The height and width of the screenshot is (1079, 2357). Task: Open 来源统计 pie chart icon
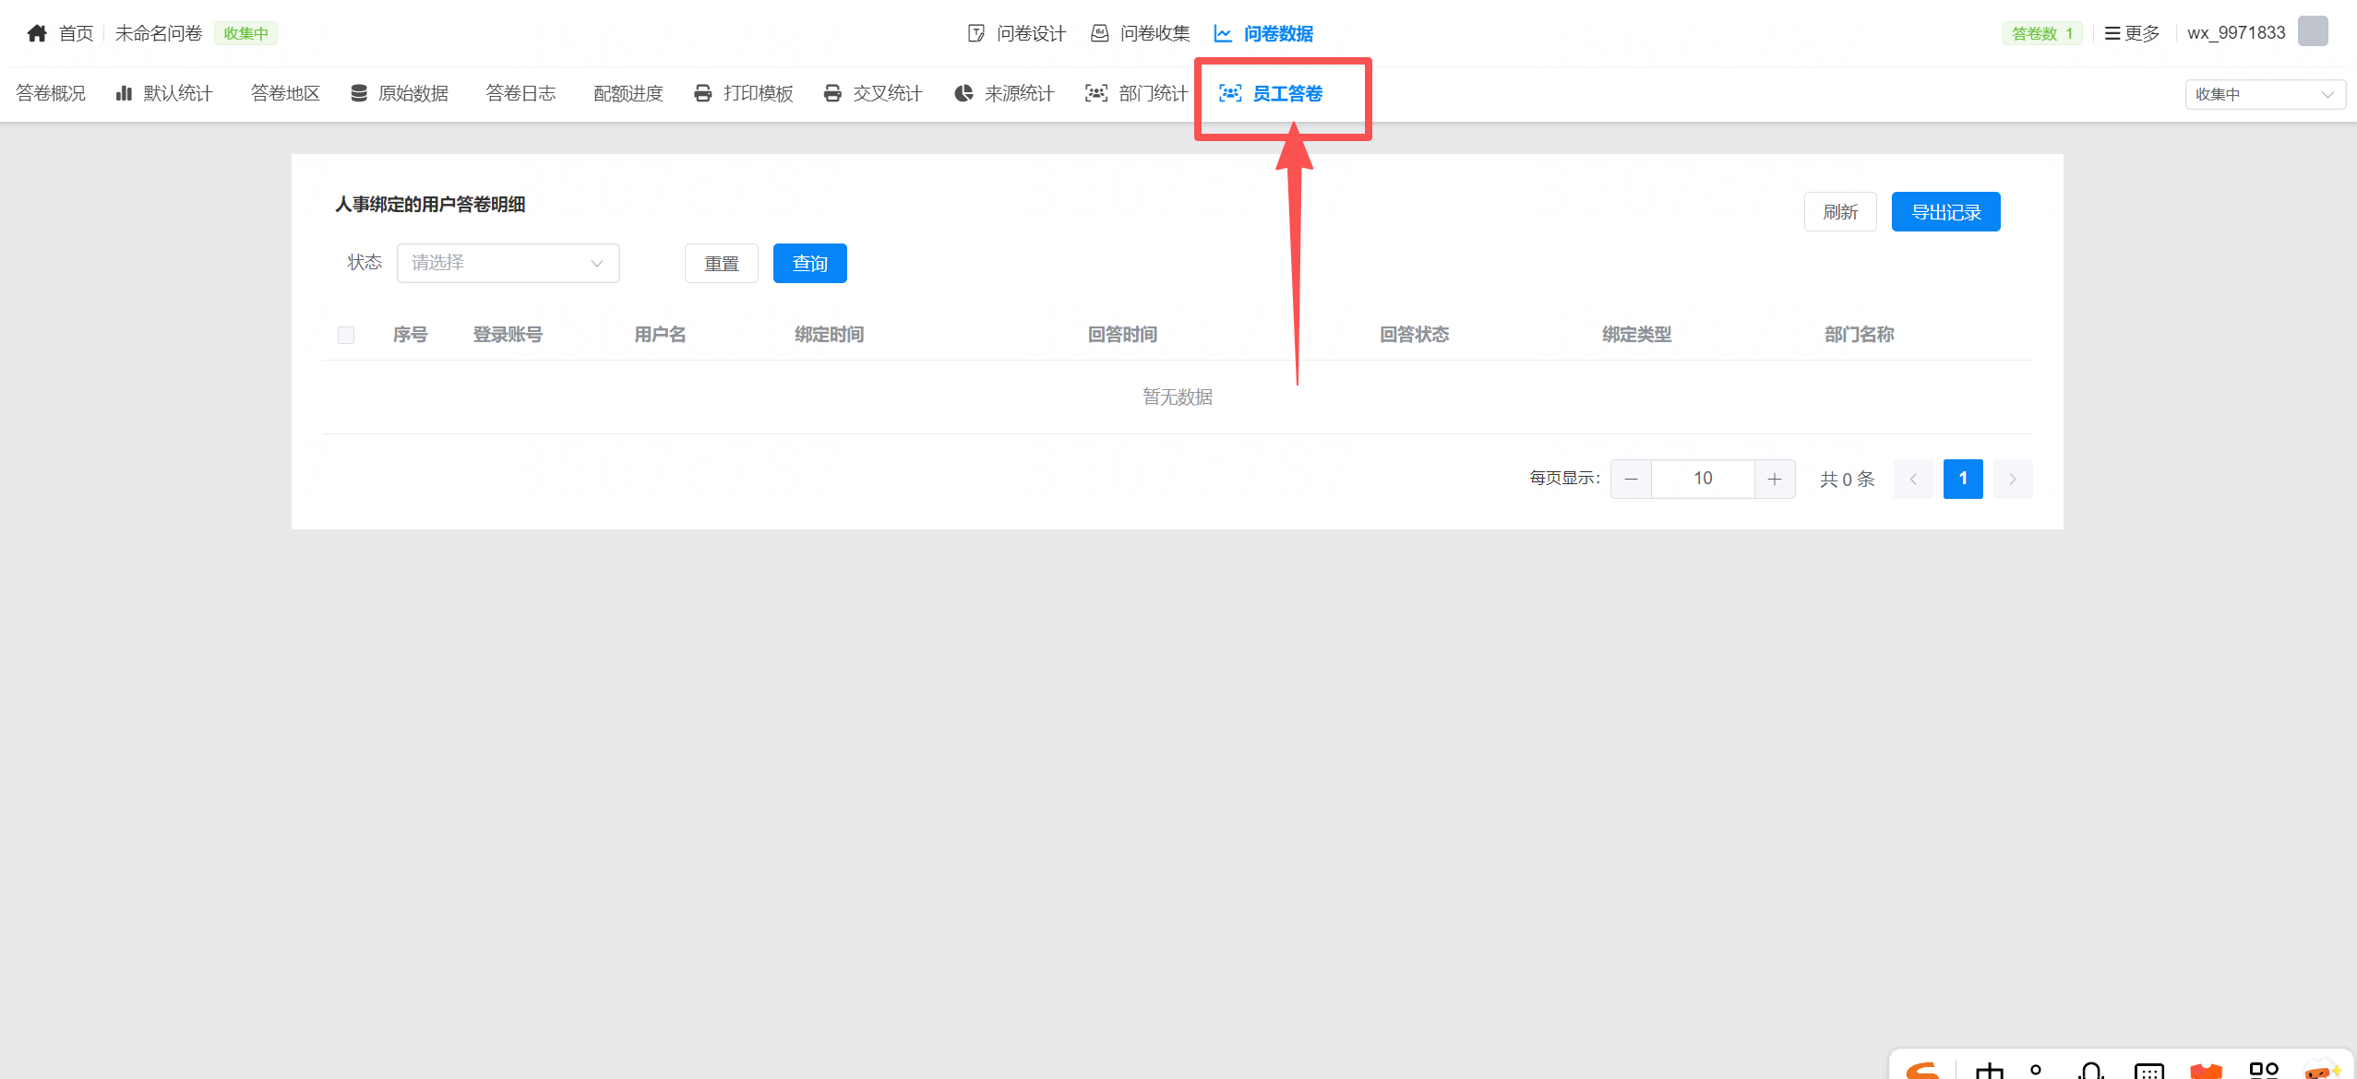(x=963, y=93)
